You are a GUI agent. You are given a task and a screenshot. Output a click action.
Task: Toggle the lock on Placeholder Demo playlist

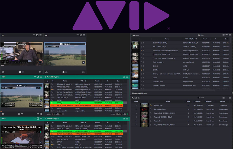[x=151, y=109]
